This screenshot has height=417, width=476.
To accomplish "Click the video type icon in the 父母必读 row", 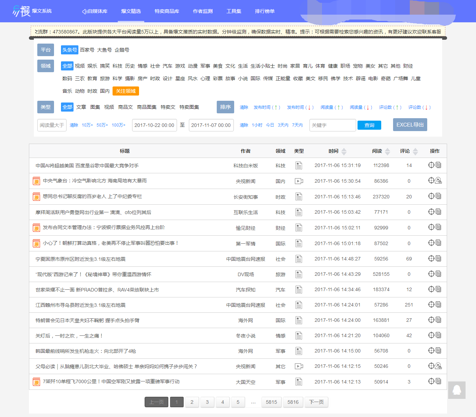I will click(x=299, y=366).
